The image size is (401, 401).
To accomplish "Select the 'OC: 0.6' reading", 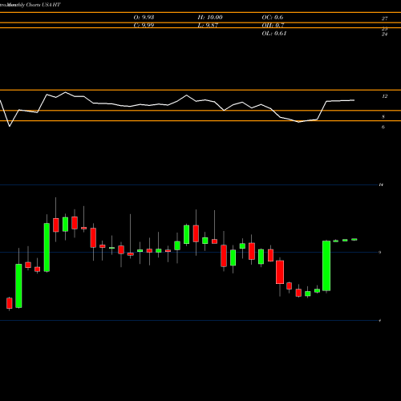I will (x=273, y=18).
